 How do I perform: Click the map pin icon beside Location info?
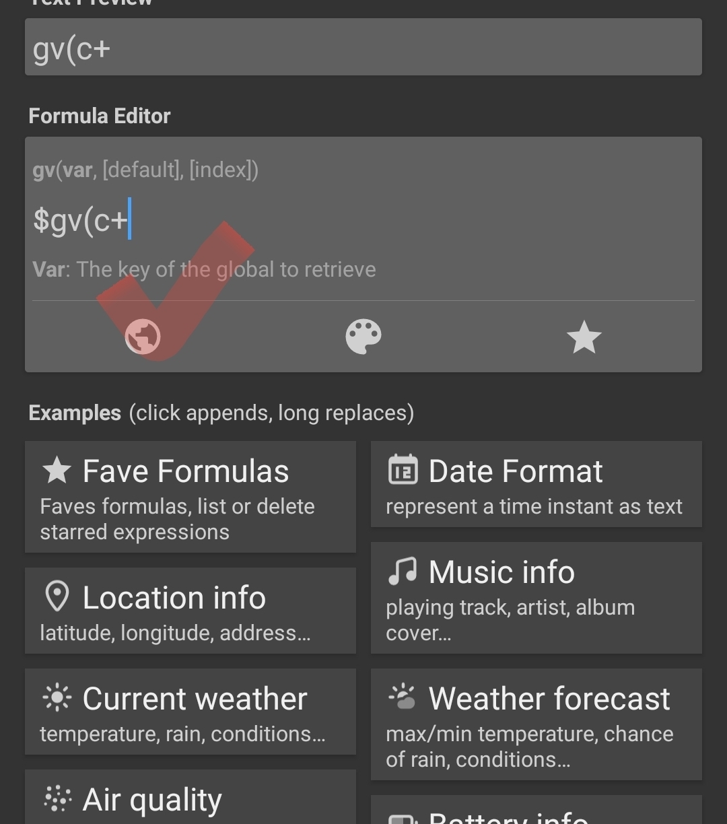point(57,597)
